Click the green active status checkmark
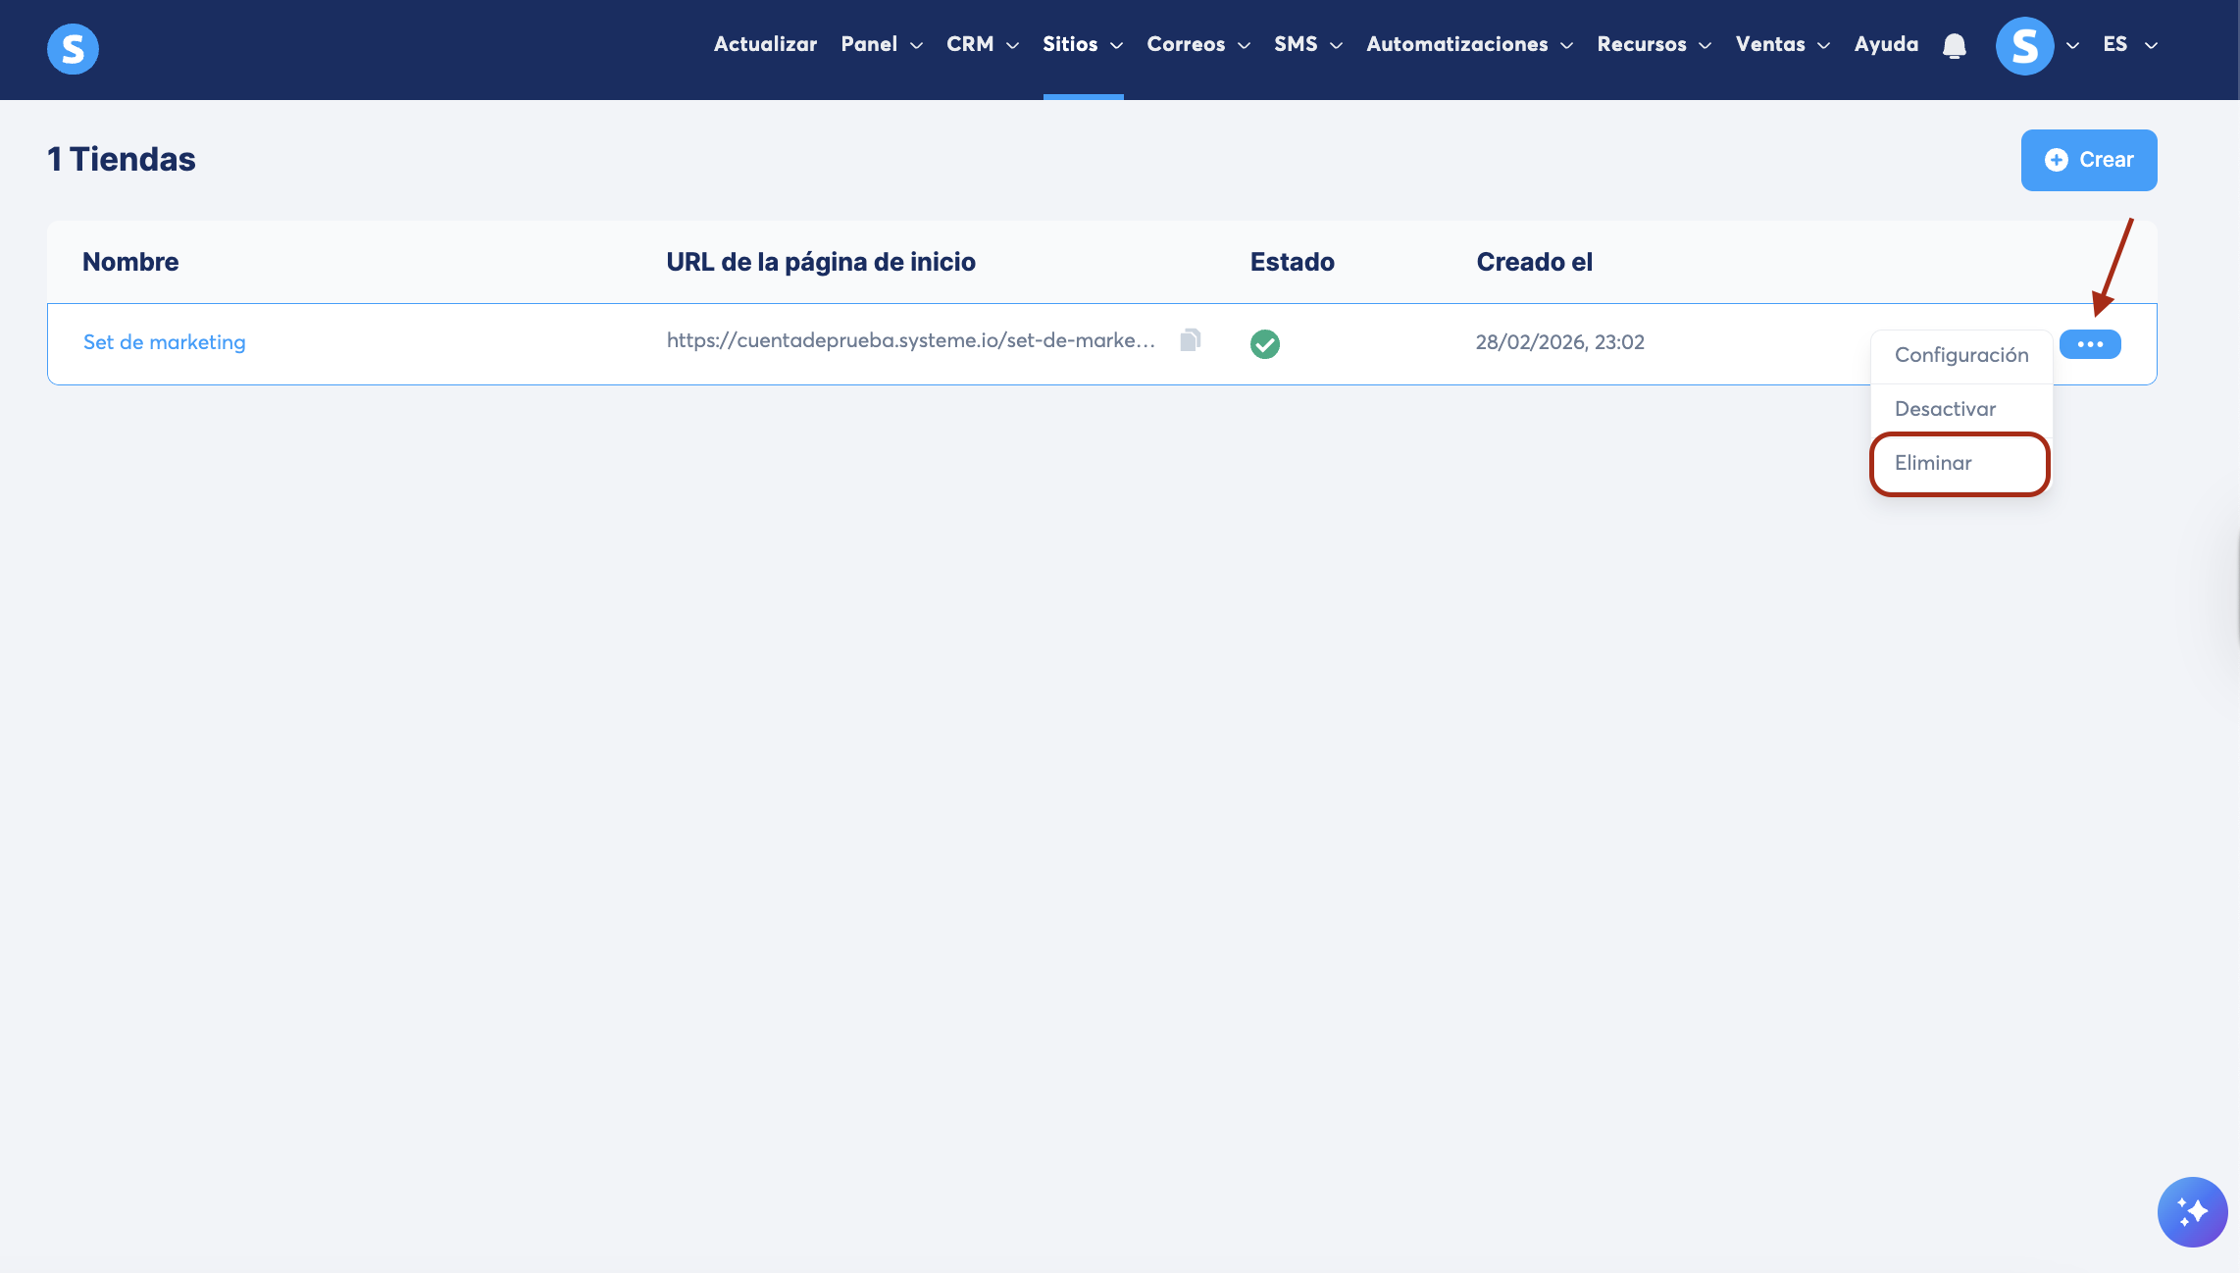 pyautogui.click(x=1264, y=344)
